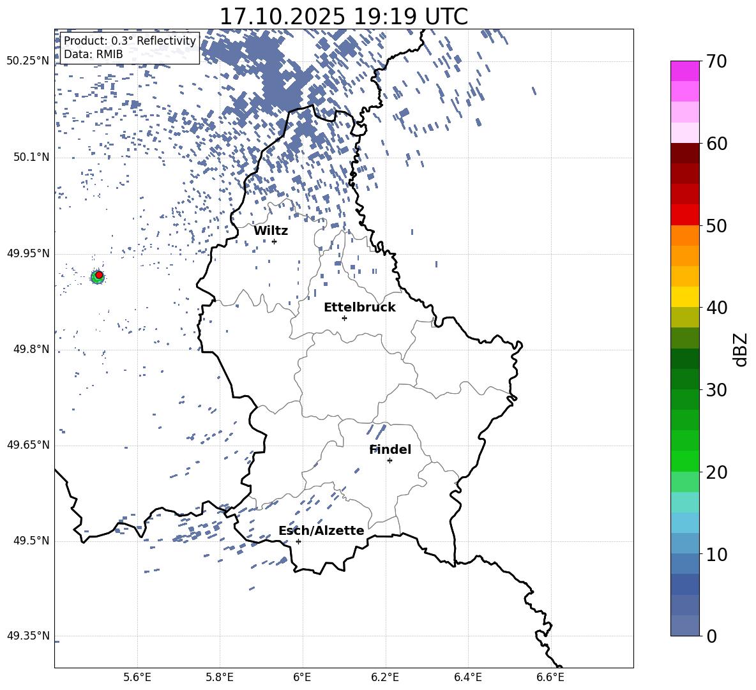Click the 6.4°E longitude label
This screenshot has width=756, height=690.
point(467,677)
